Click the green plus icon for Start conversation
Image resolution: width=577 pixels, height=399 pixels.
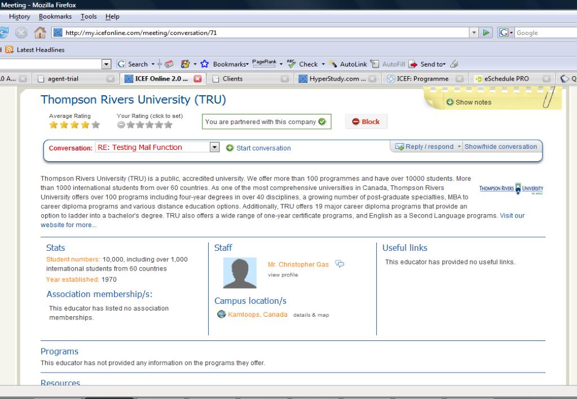tap(230, 148)
